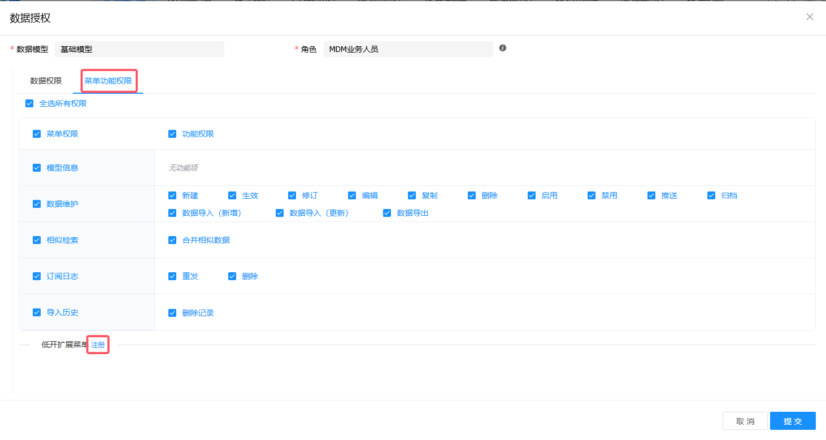The width and height of the screenshot is (826, 440).
Task: Disable the 合并相似数据 permission
Action: click(172, 240)
